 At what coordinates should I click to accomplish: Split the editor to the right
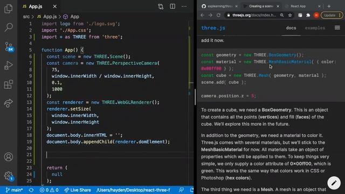click(x=172, y=6)
